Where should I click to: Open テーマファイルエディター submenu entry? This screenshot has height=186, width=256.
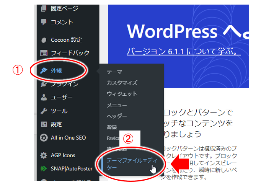tap(132, 164)
